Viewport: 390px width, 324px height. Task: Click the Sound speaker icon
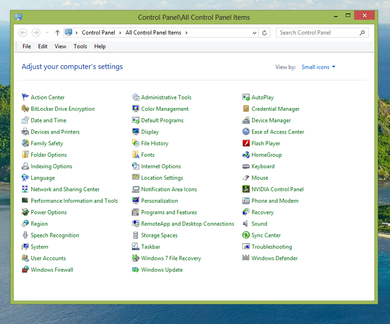pyautogui.click(x=246, y=224)
